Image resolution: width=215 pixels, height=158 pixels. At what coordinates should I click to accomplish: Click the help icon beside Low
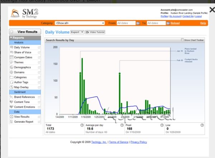[x=202, y=125]
